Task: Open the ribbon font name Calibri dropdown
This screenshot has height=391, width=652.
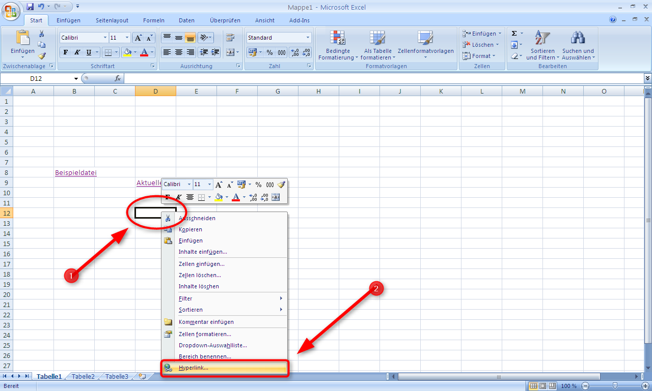Action: [x=105, y=38]
